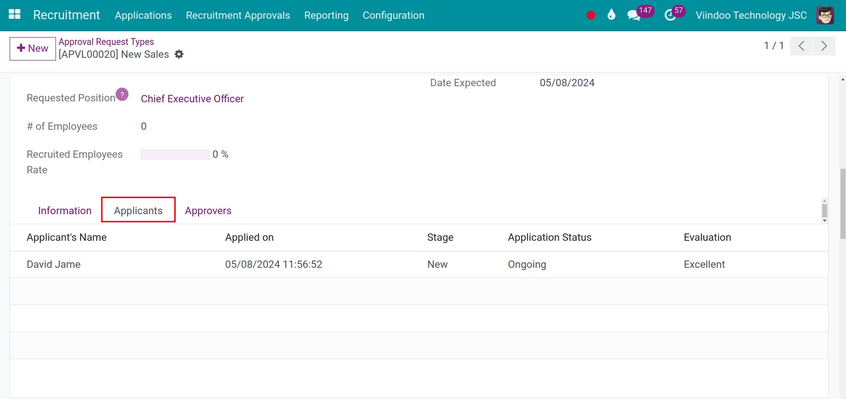
Task: Click the Recruited Employees Rate progress bar
Action: pos(175,155)
